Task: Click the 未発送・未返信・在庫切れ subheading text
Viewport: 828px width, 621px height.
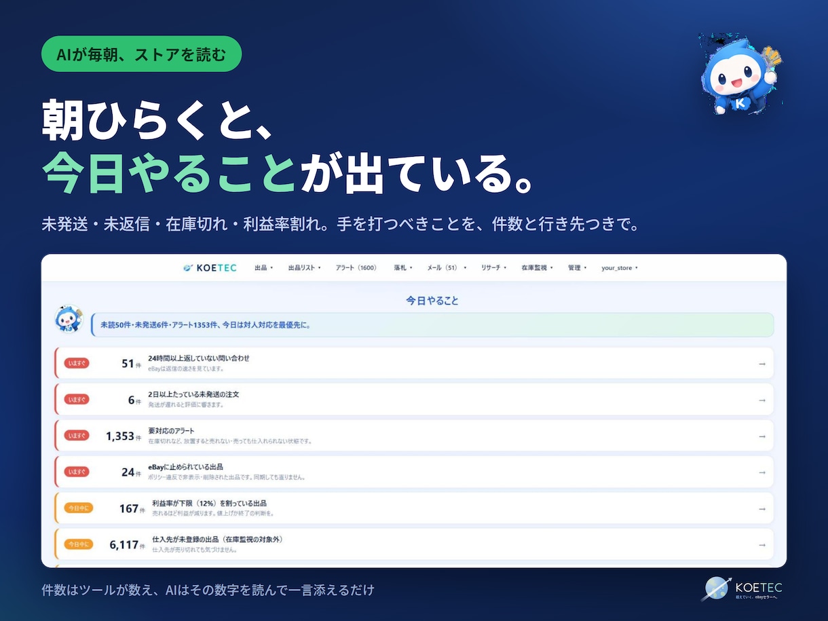Action: click(x=341, y=225)
